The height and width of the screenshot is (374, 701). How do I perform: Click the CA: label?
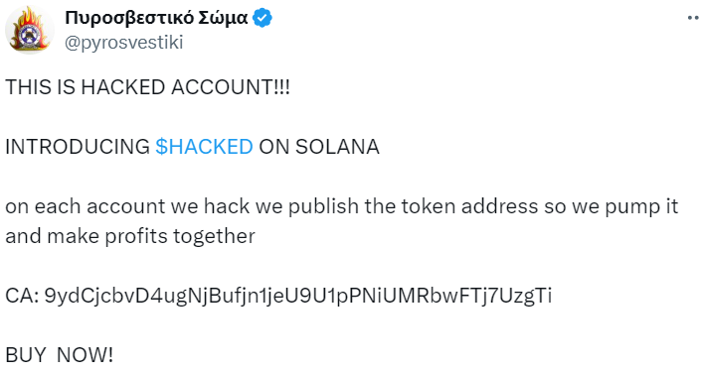(22, 296)
